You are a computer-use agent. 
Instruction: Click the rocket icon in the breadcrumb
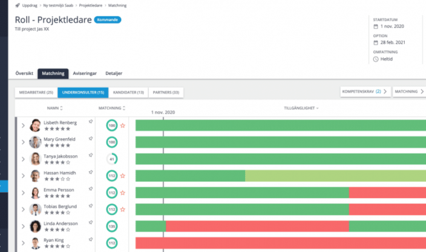18,5
